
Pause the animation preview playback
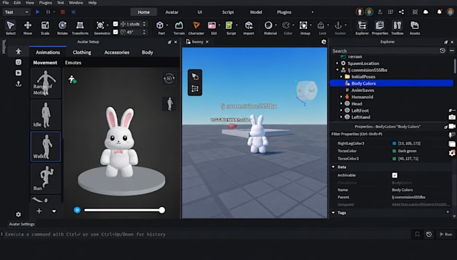coord(77,210)
